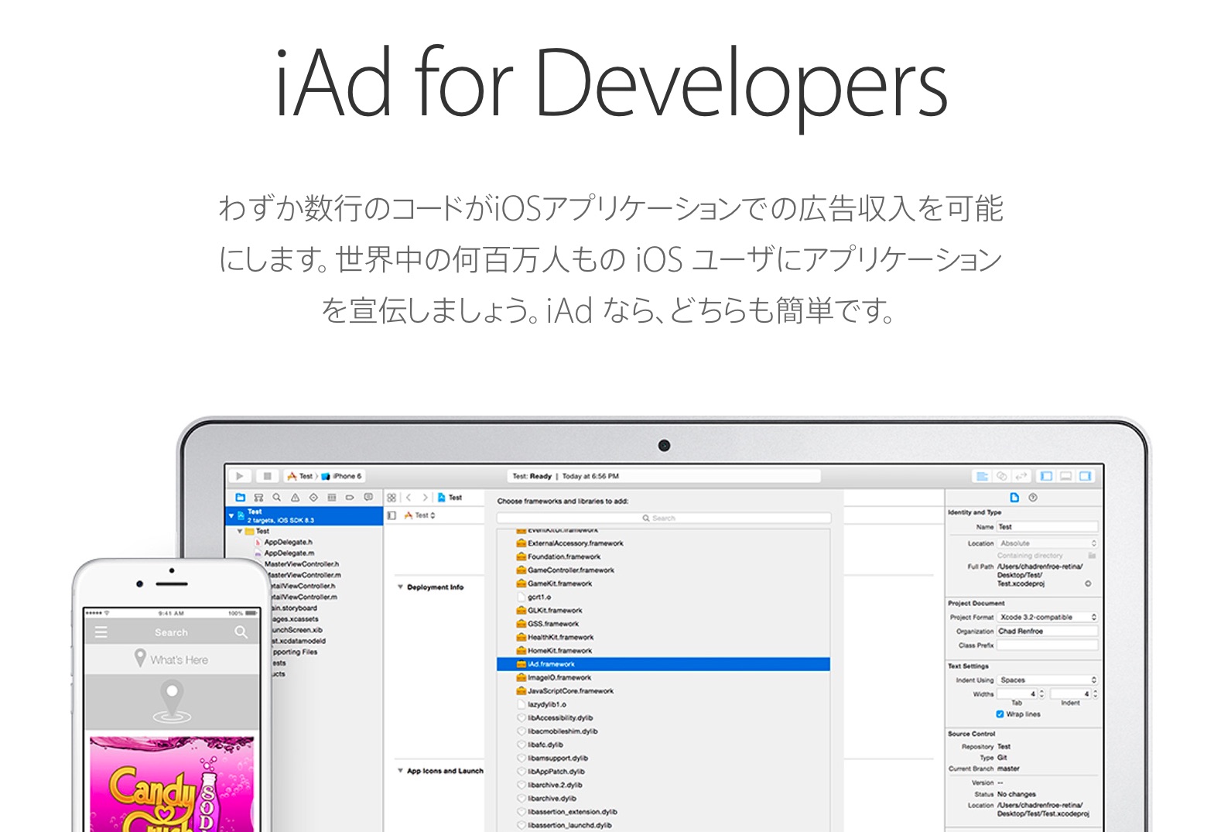This screenshot has height=832, width=1214.
Task: Toggle the utilities panel visibility
Action: (1085, 476)
